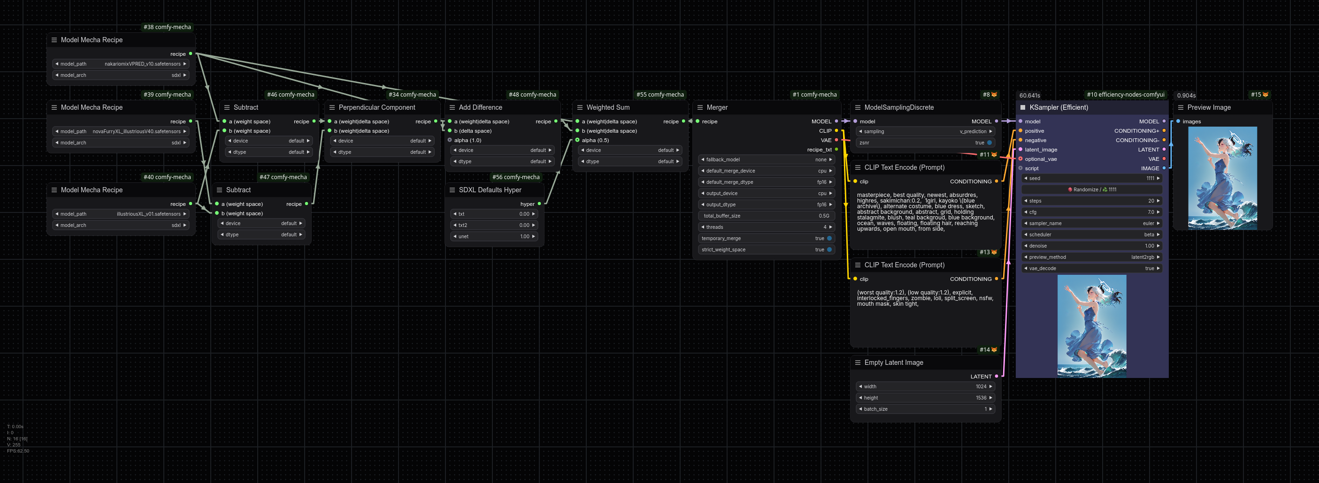Toggle temporary_merge in the Merger node

point(829,238)
